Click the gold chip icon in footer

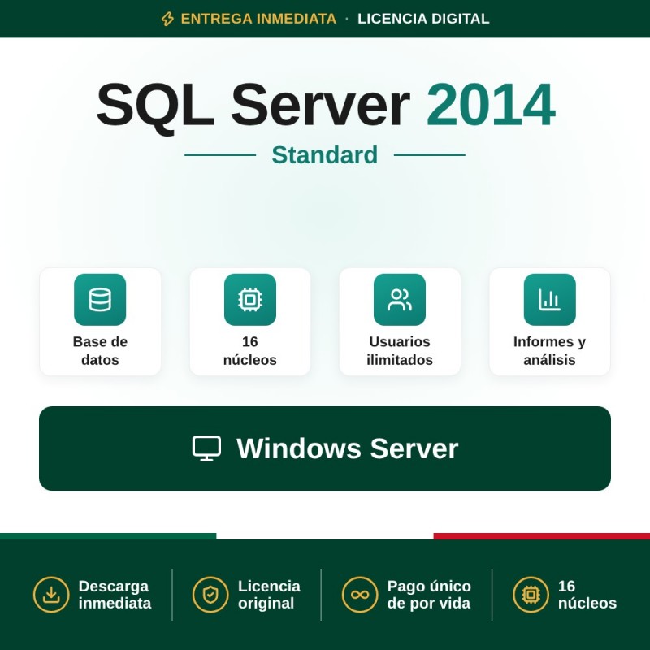coord(531,595)
